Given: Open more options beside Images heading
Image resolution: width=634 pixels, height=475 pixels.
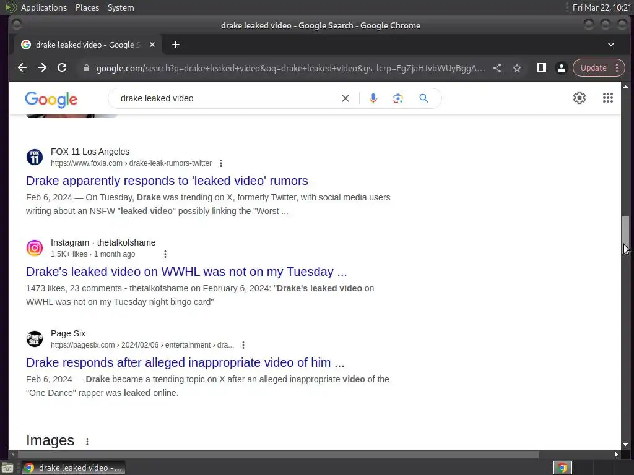Looking at the screenshot, I should pos(87,442).
